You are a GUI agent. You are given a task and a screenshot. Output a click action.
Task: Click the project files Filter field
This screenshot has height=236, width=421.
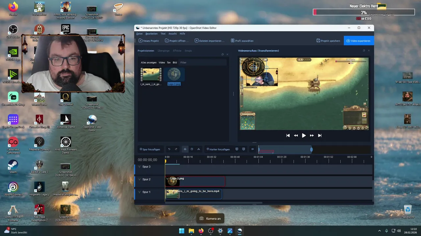(203, 62)
